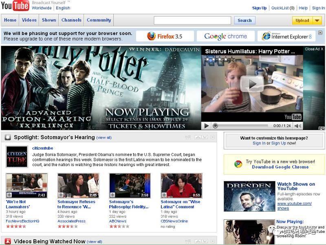This screenshot has height=245, width=326.
Task: Open the Help link
Action: point(303,8)
